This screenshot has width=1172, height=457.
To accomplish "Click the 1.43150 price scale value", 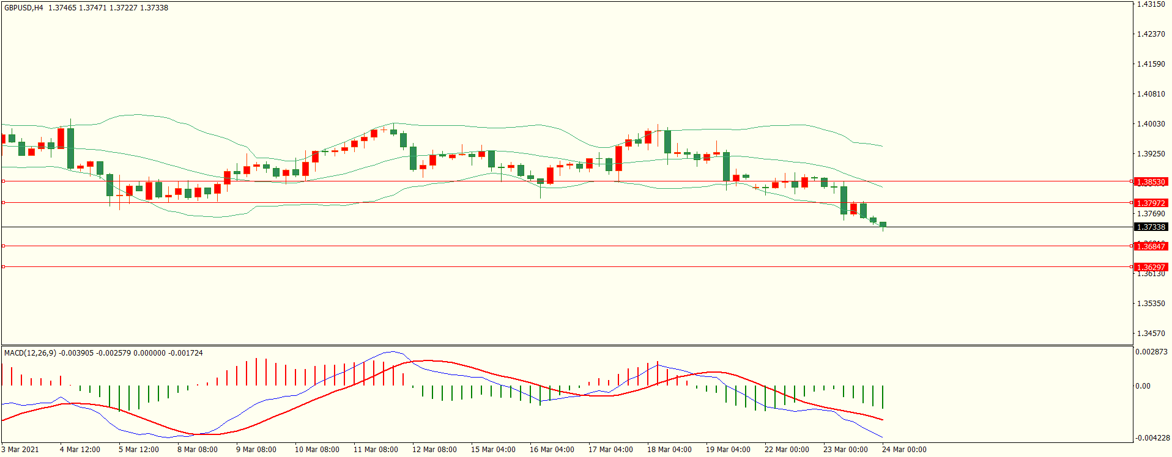I will click(1151, 4).
